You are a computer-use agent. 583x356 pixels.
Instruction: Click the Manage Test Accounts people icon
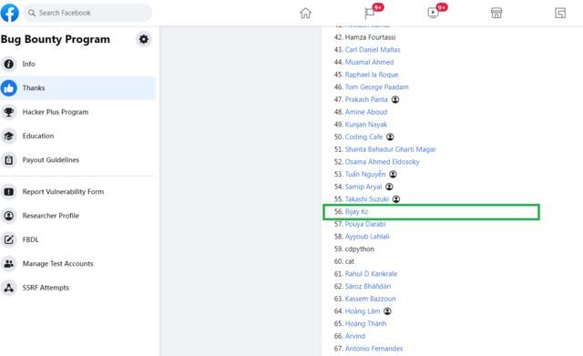pyautogui.click(x=9, y=263)
